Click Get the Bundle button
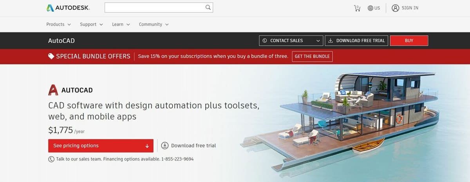 coord(312,56)
